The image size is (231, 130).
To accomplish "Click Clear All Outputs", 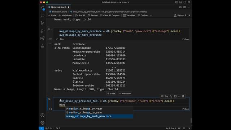I will 110,16.
